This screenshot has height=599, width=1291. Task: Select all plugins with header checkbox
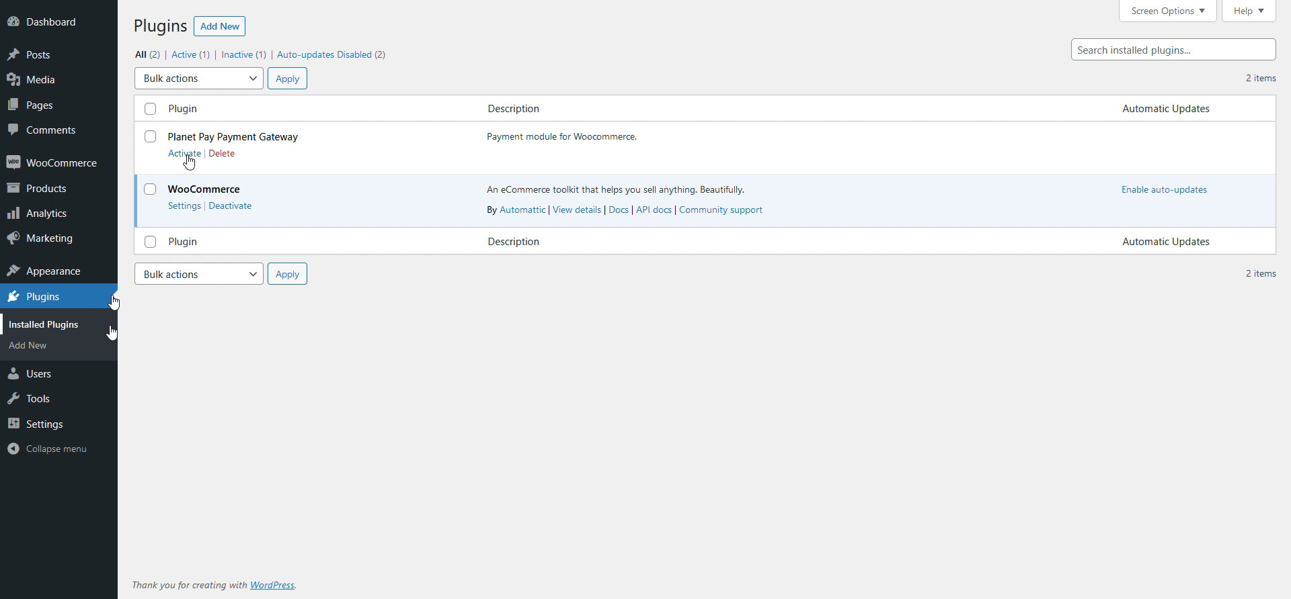click(x=150, y=109)
